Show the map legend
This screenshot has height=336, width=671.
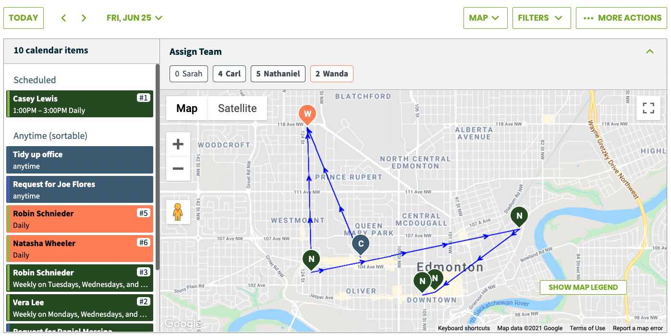pos(583,287)
